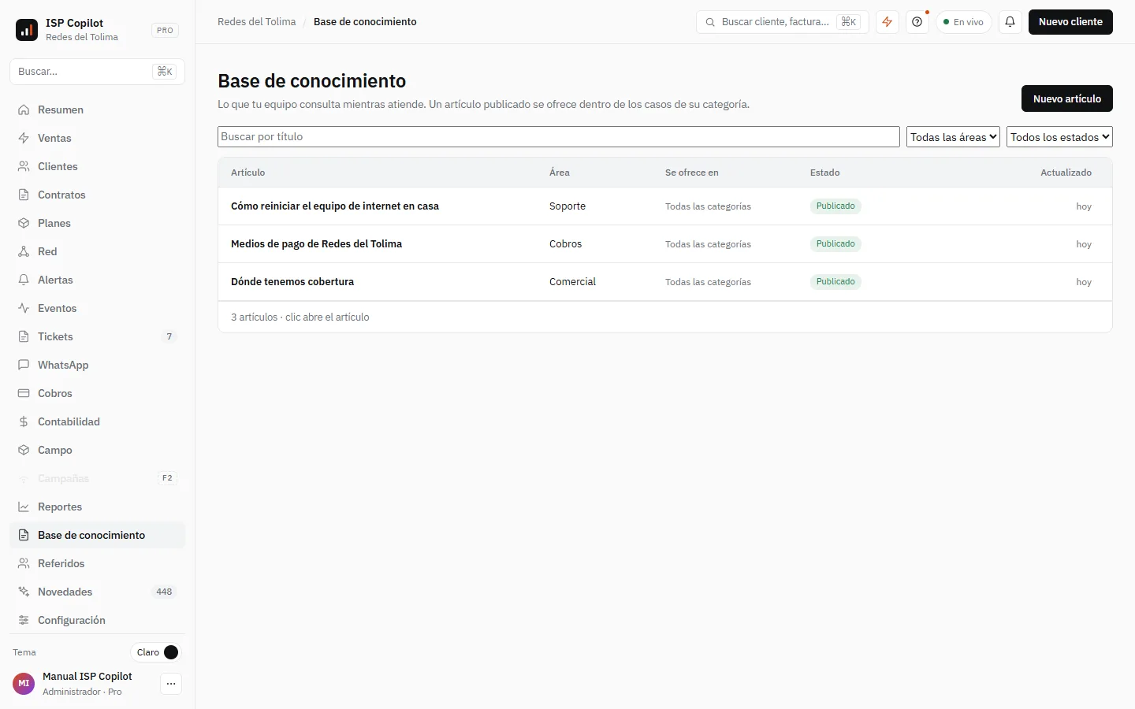Click the Buscar por título field

(x=559, y=137)
